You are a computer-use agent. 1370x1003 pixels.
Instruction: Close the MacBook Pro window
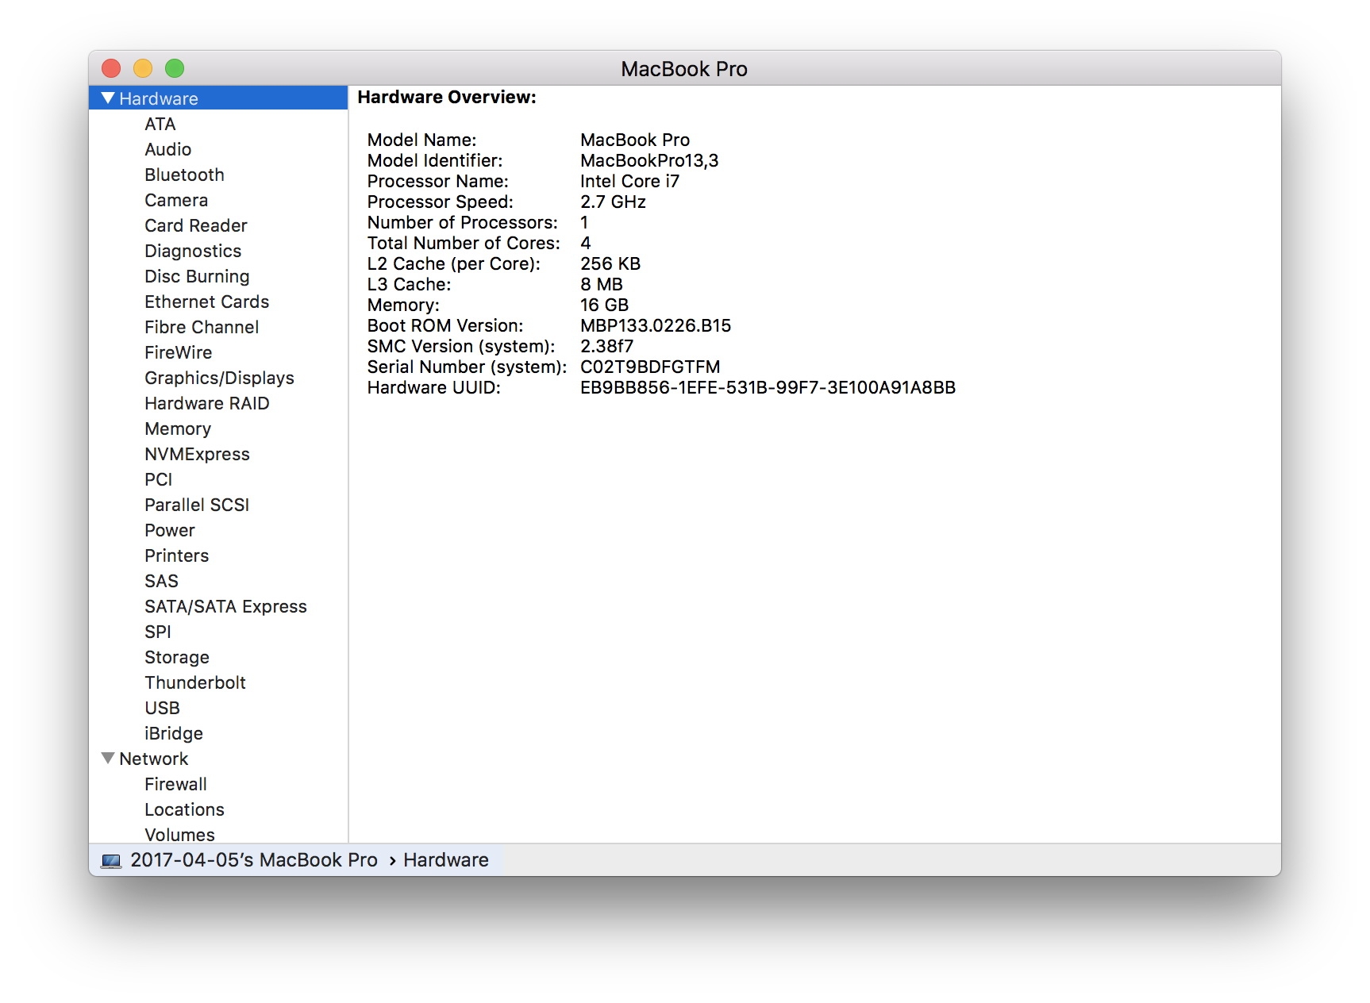pos(111,68)
